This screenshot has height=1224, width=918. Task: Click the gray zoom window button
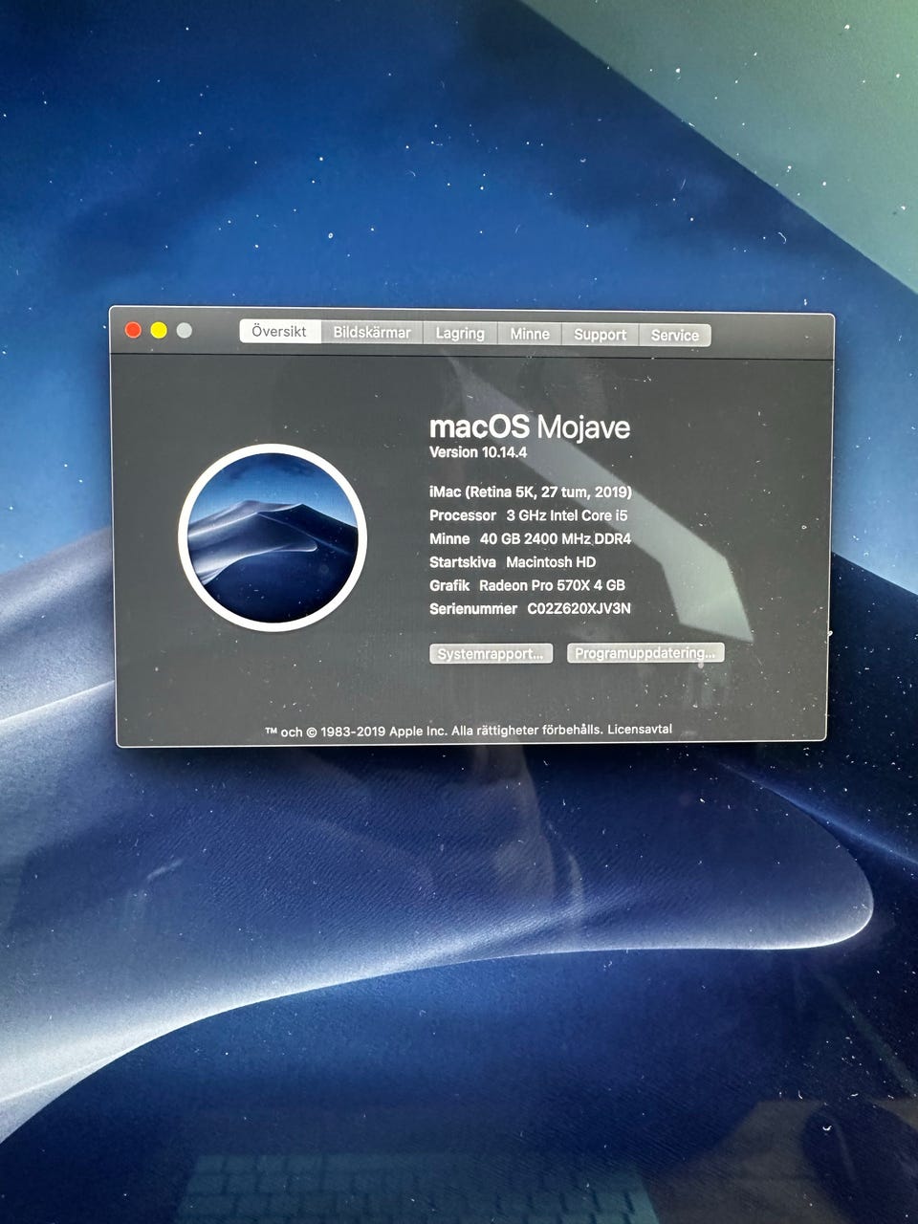coord(185,330)
